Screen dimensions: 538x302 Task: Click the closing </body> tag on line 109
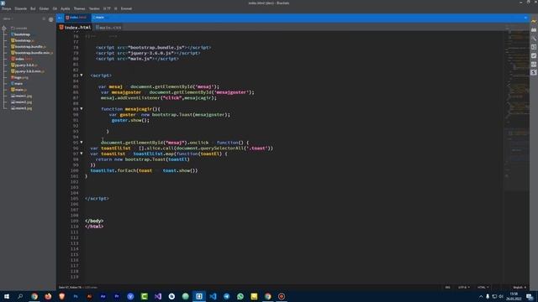coord(94,221)
